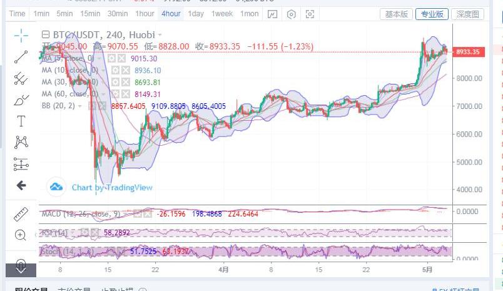Click the zoom in magnifier tool
This screenshot has width=503, height=291.
click(21, 235)
